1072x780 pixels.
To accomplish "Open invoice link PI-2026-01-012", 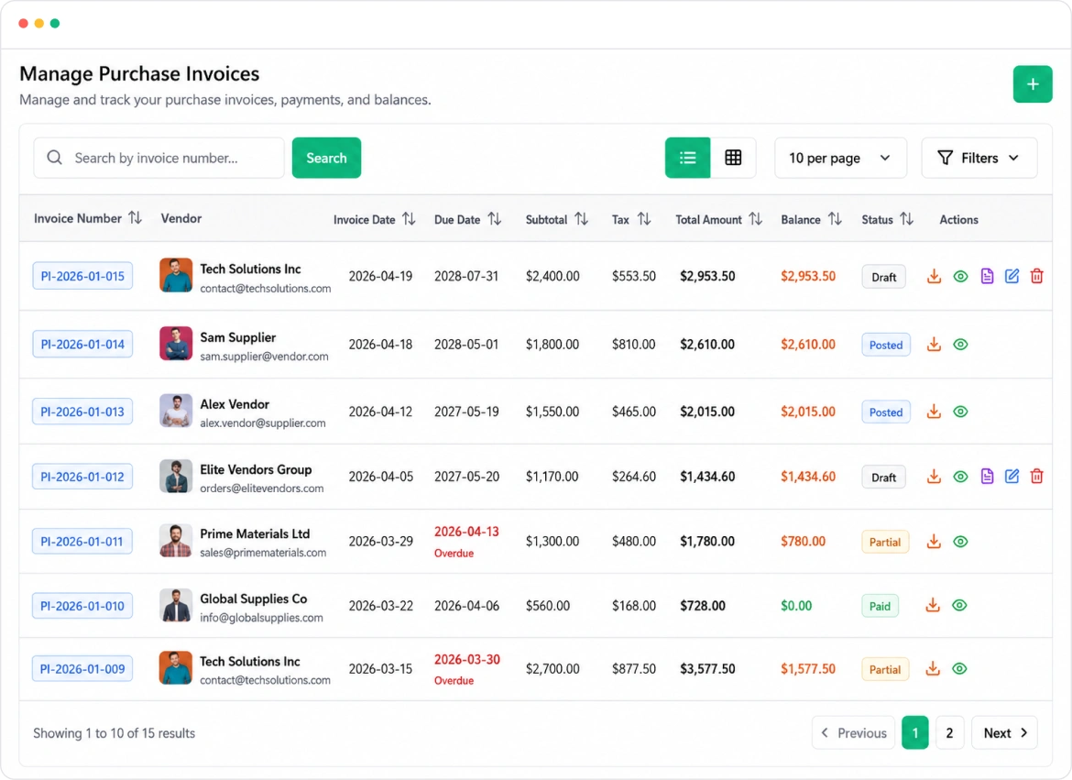I will click(x=82, y=477).
